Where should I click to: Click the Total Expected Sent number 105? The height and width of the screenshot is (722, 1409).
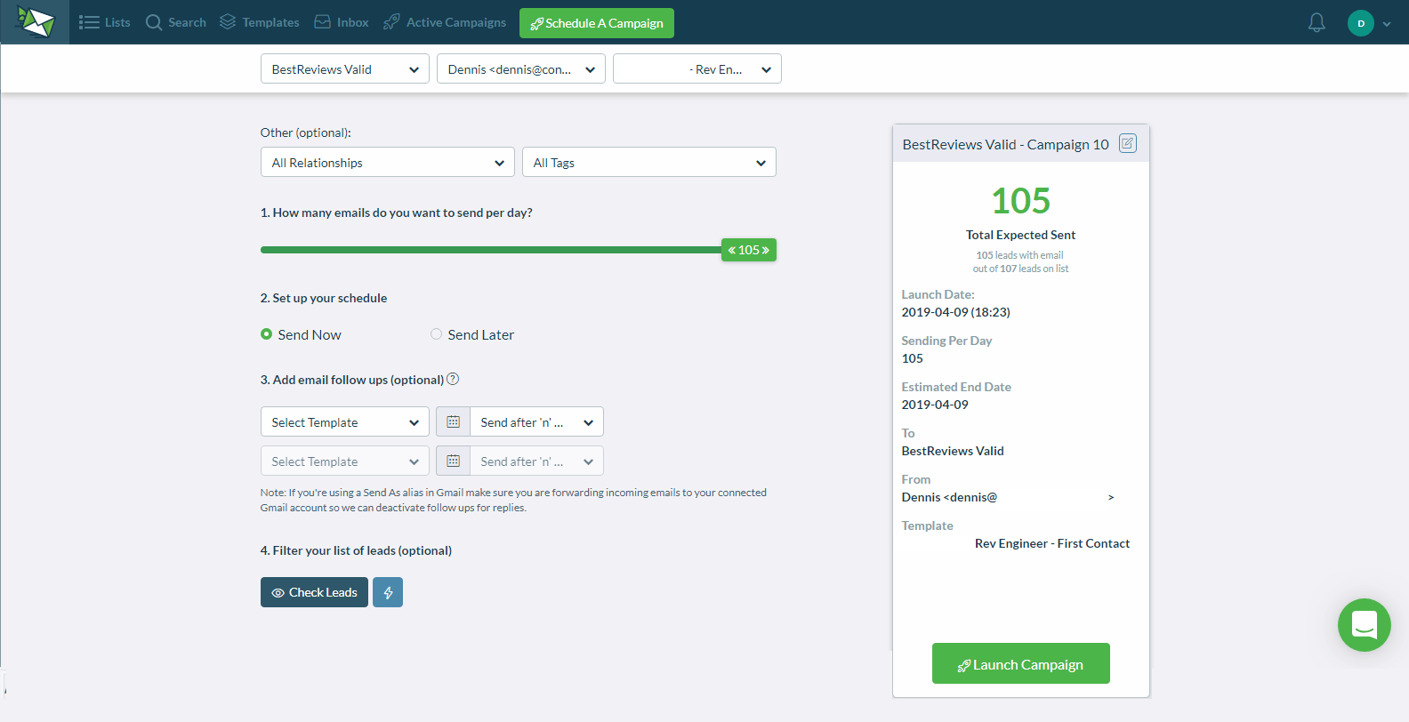pyautogui.click(x=1021, y=201)
